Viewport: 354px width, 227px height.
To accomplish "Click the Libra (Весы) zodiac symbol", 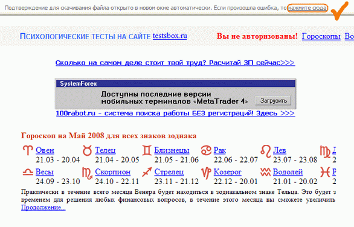I will (x=28, y=173).
